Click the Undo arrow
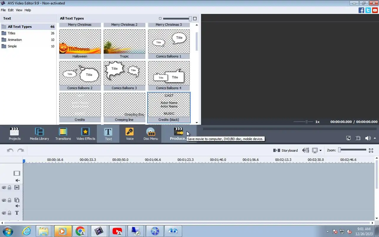Screen dimensions: 379x237 (10, 150)
